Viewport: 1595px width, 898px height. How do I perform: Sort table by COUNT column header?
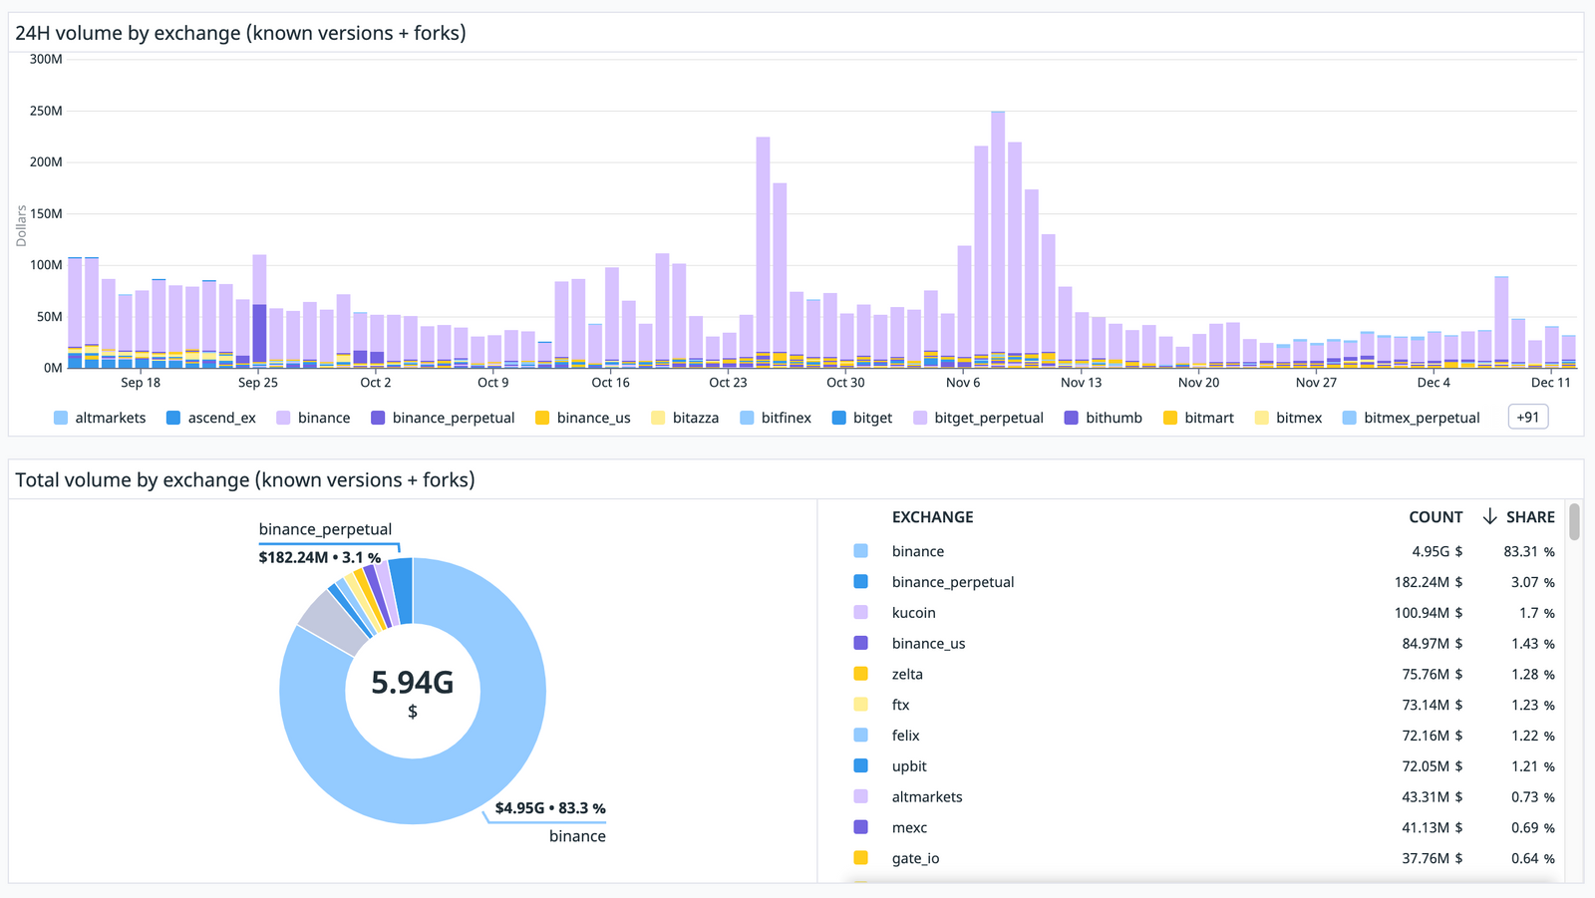click(x=1435, y=517)
